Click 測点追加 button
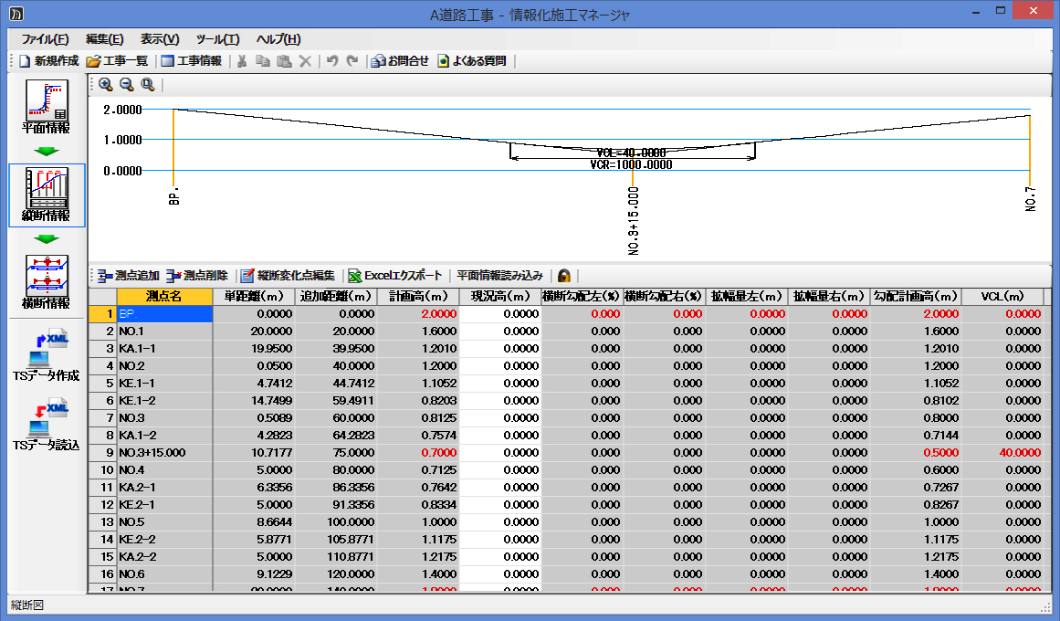Screen dimensions: 1060x621 point(129,276)
